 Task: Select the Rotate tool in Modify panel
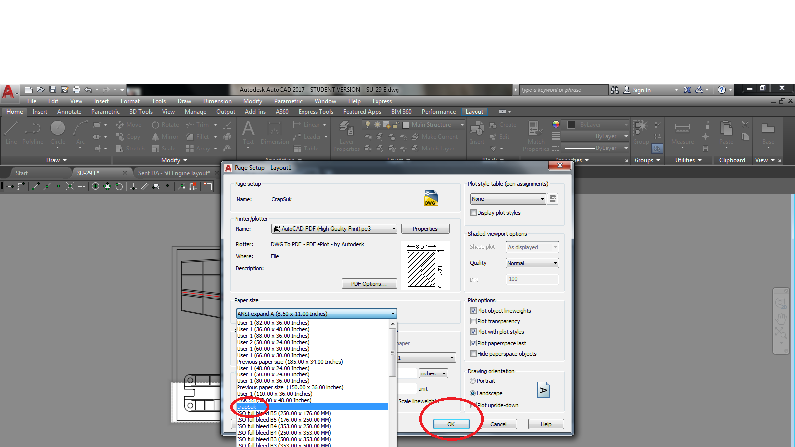click(165, 125)
